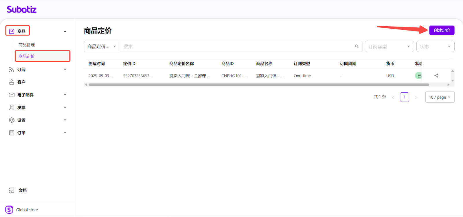Viewport: 463px width, 217px height.
Task: Open the 客户 customers section
Action: tap(21, 82)
